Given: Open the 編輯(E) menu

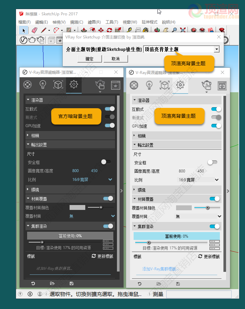Looking at the screenshot, I should click(x=42, y=22).
